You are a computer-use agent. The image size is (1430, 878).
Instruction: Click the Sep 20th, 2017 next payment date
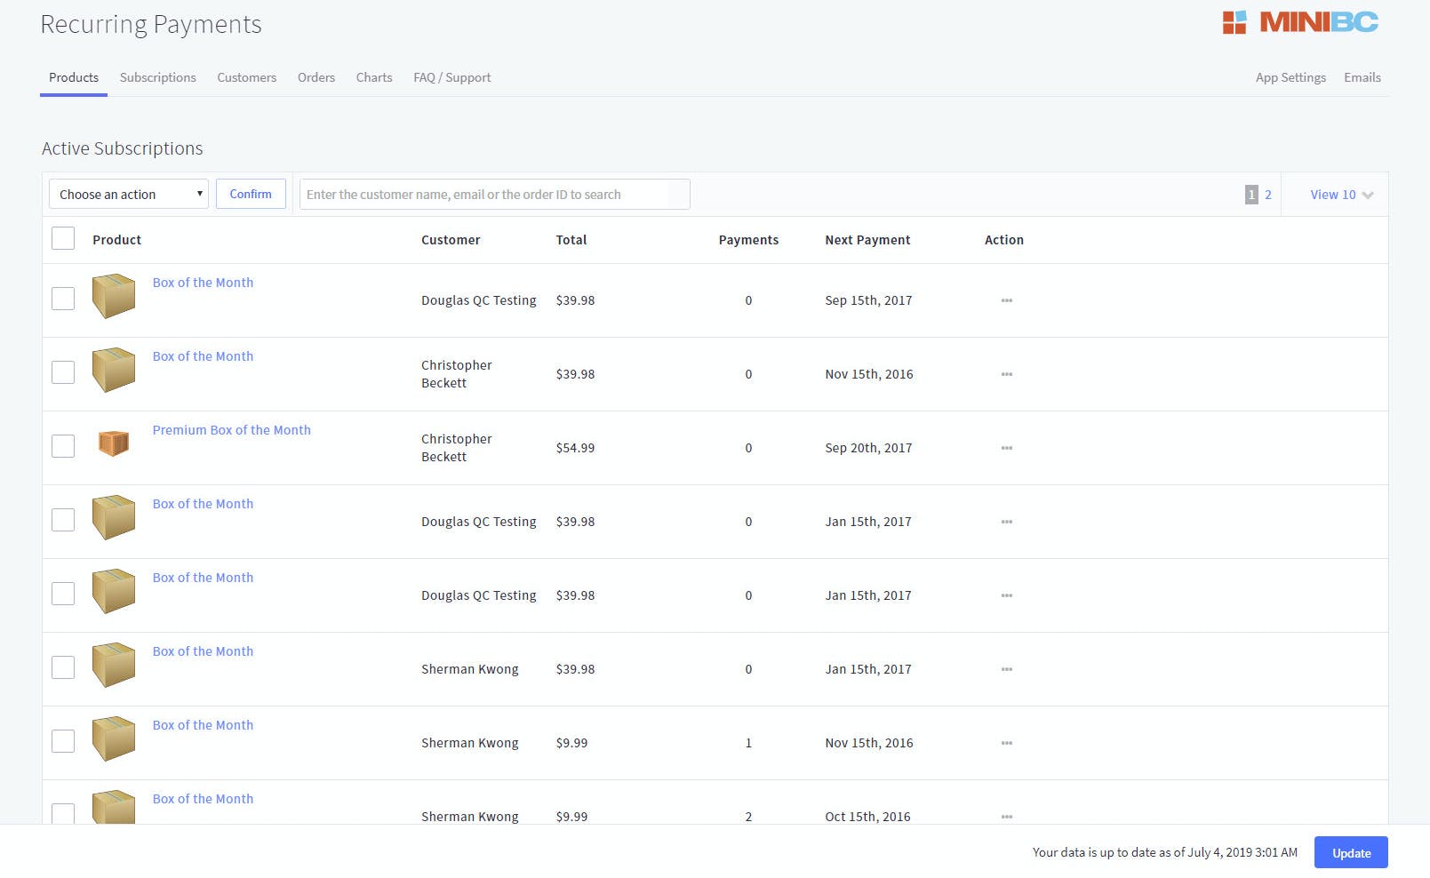tap(868, 448)
